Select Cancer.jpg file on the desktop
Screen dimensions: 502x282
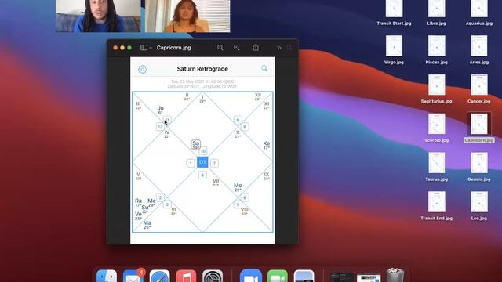[x=479, y=89]
